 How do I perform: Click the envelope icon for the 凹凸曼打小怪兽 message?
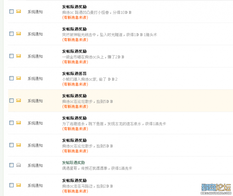(18, 11)
